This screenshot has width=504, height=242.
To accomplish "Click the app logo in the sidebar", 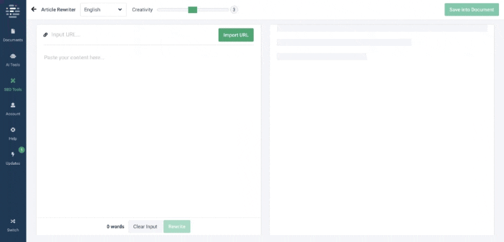I will [13, 11].
